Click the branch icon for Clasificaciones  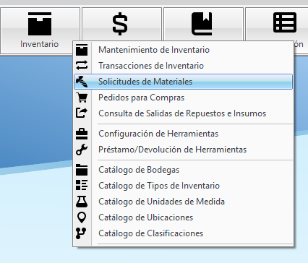(x=81, y=233)
